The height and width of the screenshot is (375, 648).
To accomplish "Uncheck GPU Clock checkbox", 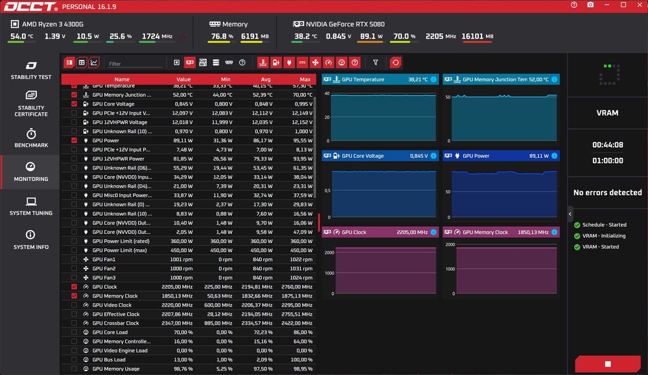I will coord(74,286).
